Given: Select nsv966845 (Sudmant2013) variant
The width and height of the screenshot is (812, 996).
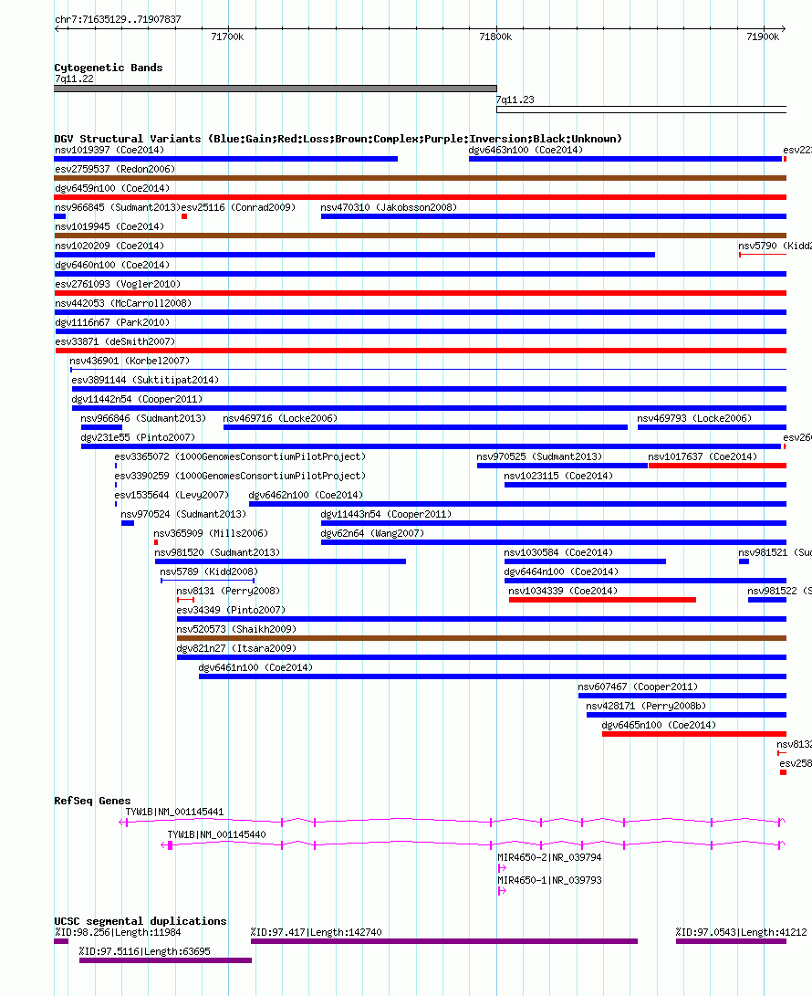Looking at the screenshot, I should point(60,216).
